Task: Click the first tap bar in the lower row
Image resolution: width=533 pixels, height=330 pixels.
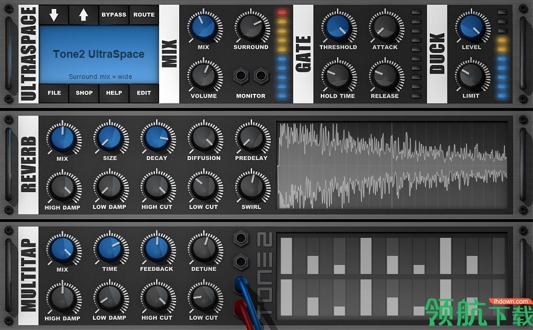Action: click(286, 297)
